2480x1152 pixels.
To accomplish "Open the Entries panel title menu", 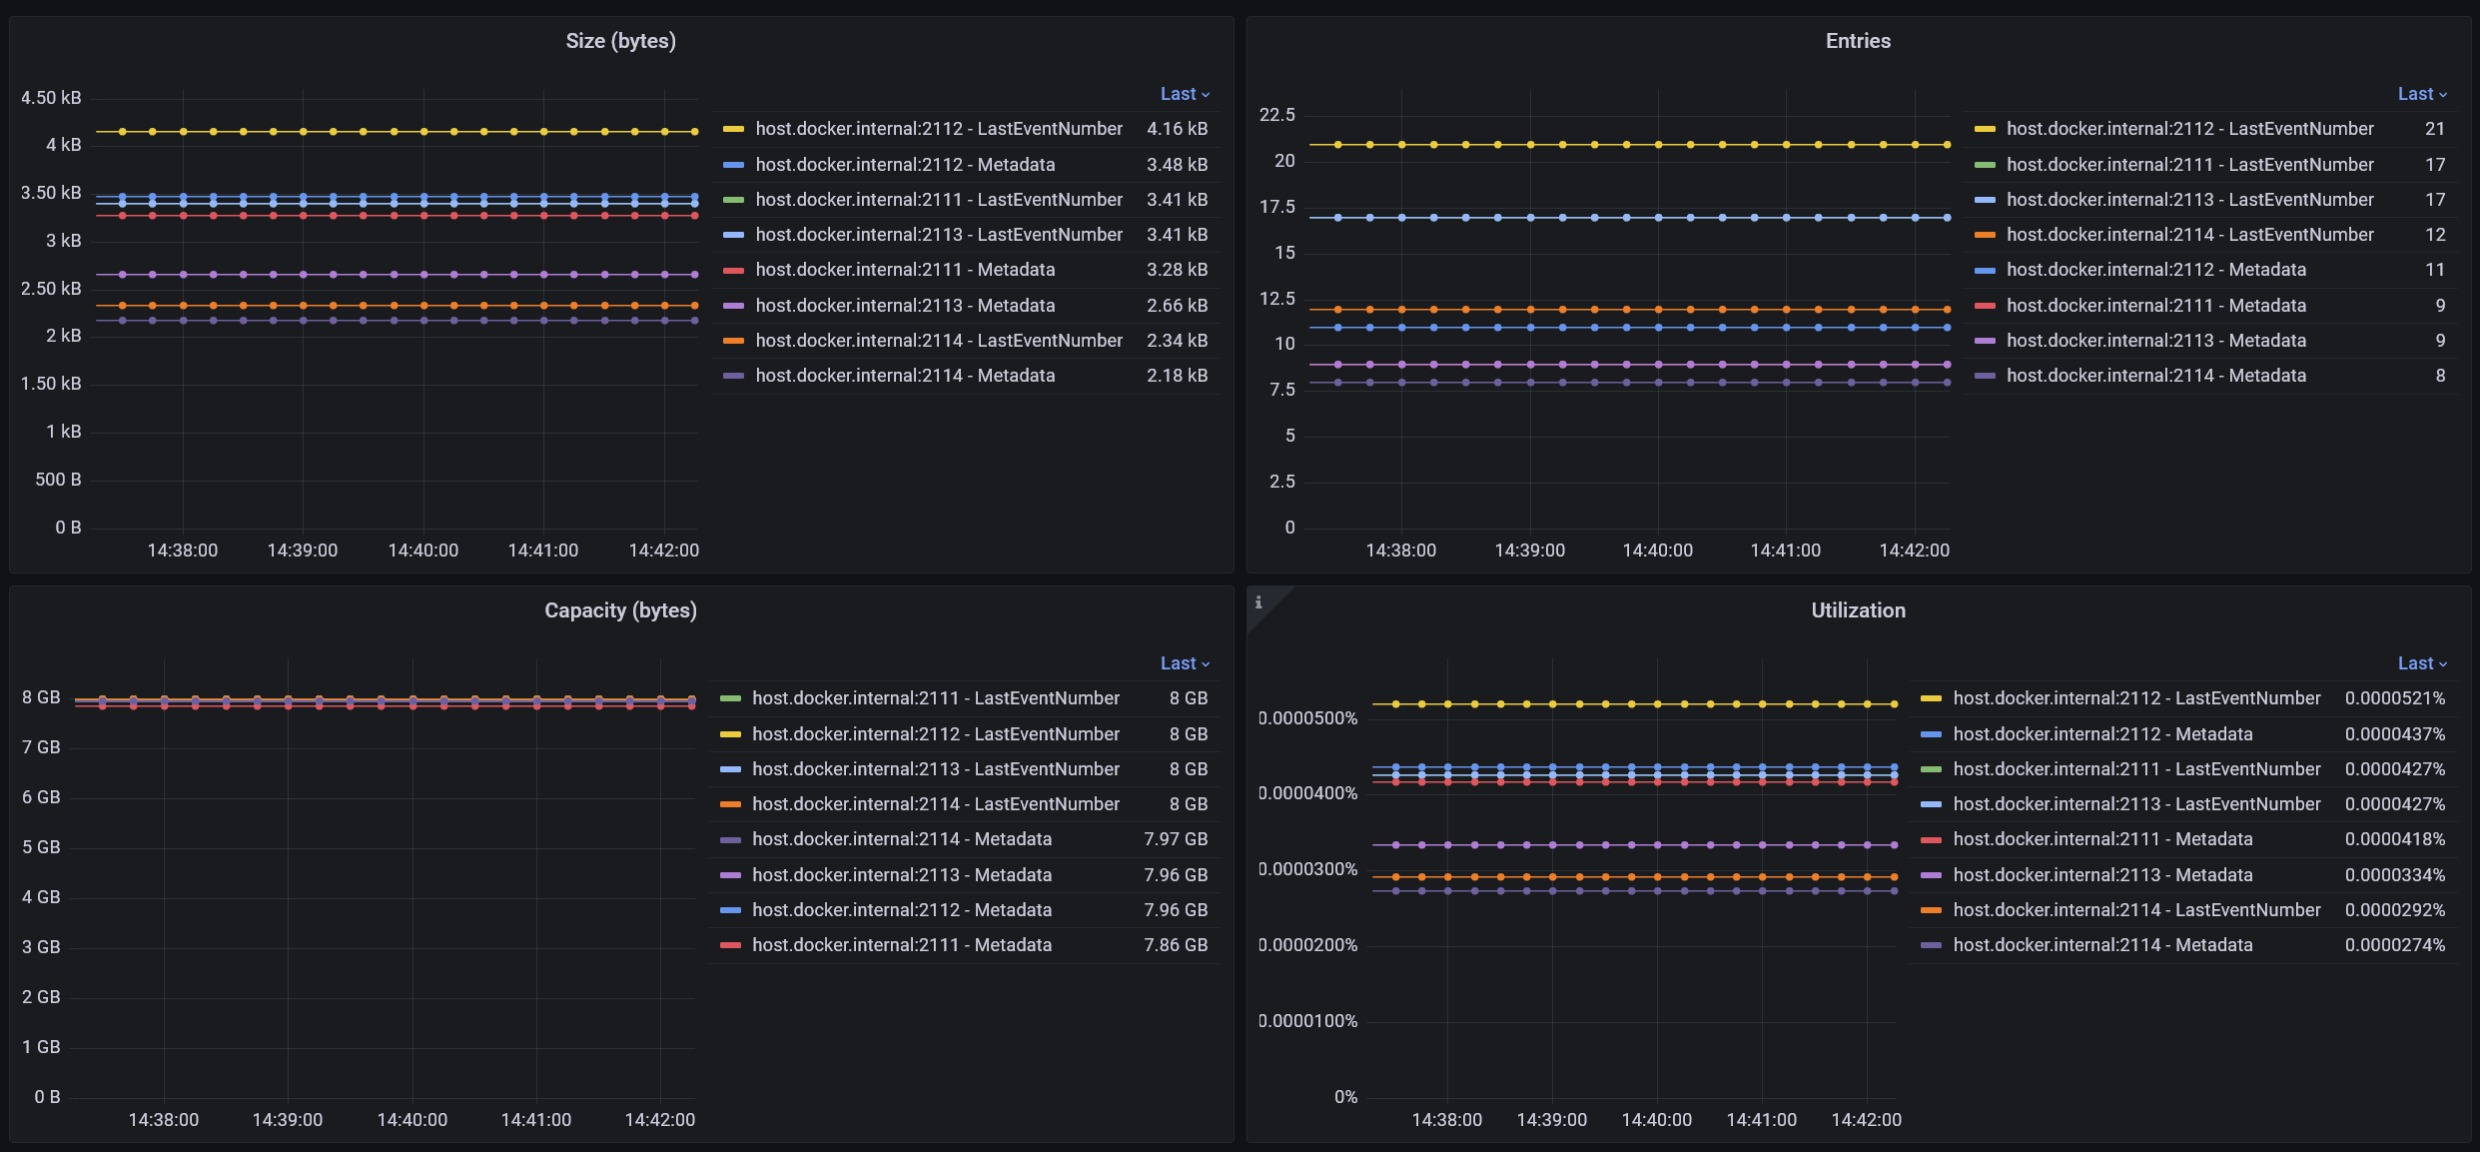I will click(1857, 41).
